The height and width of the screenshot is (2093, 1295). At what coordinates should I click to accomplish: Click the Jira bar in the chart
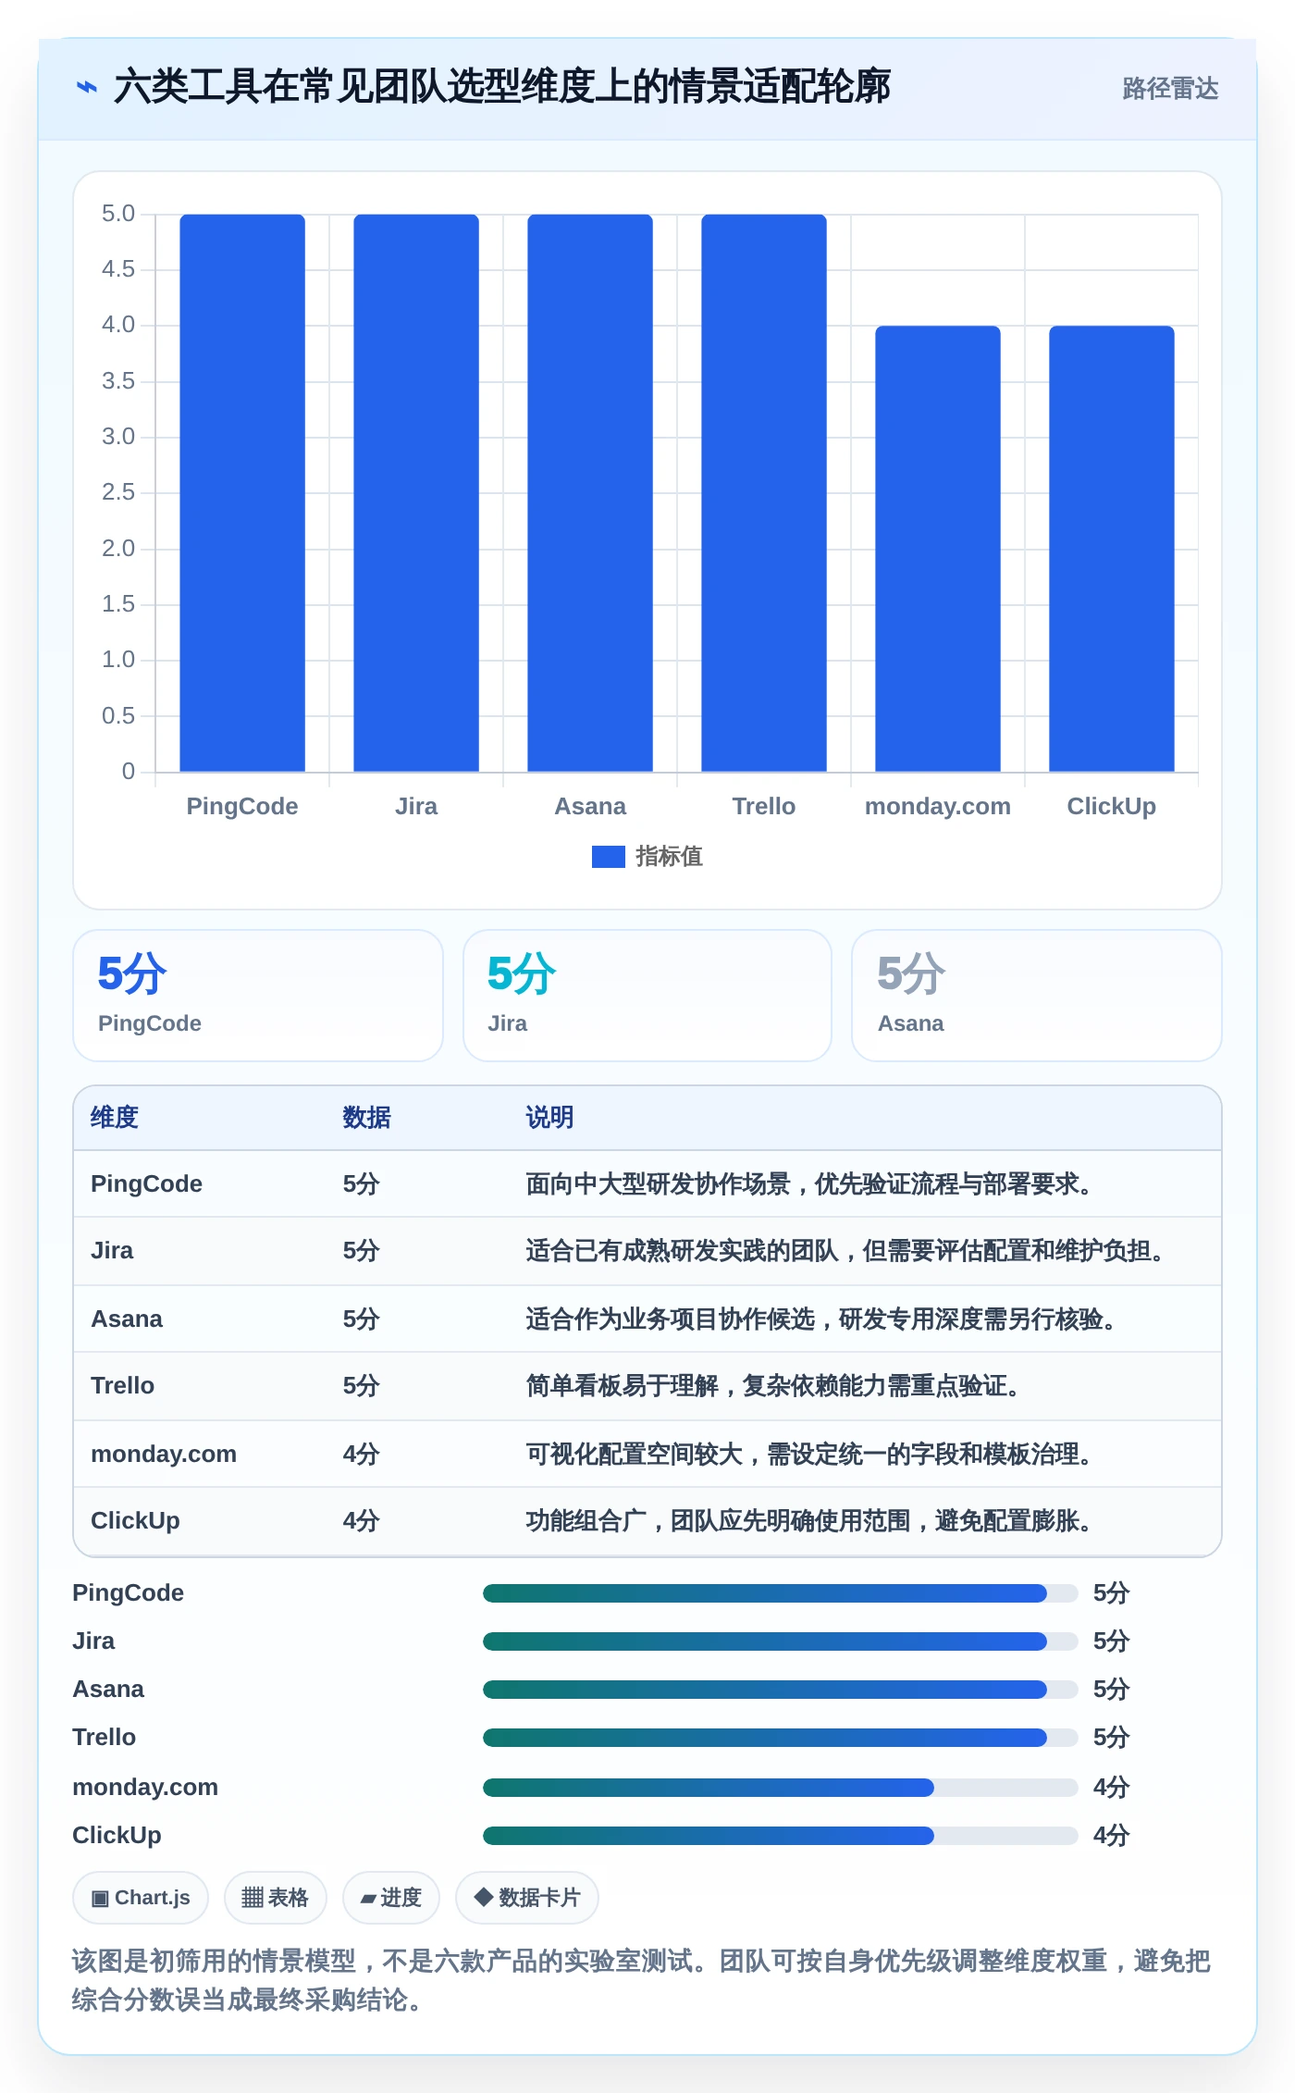pos(416,493)
